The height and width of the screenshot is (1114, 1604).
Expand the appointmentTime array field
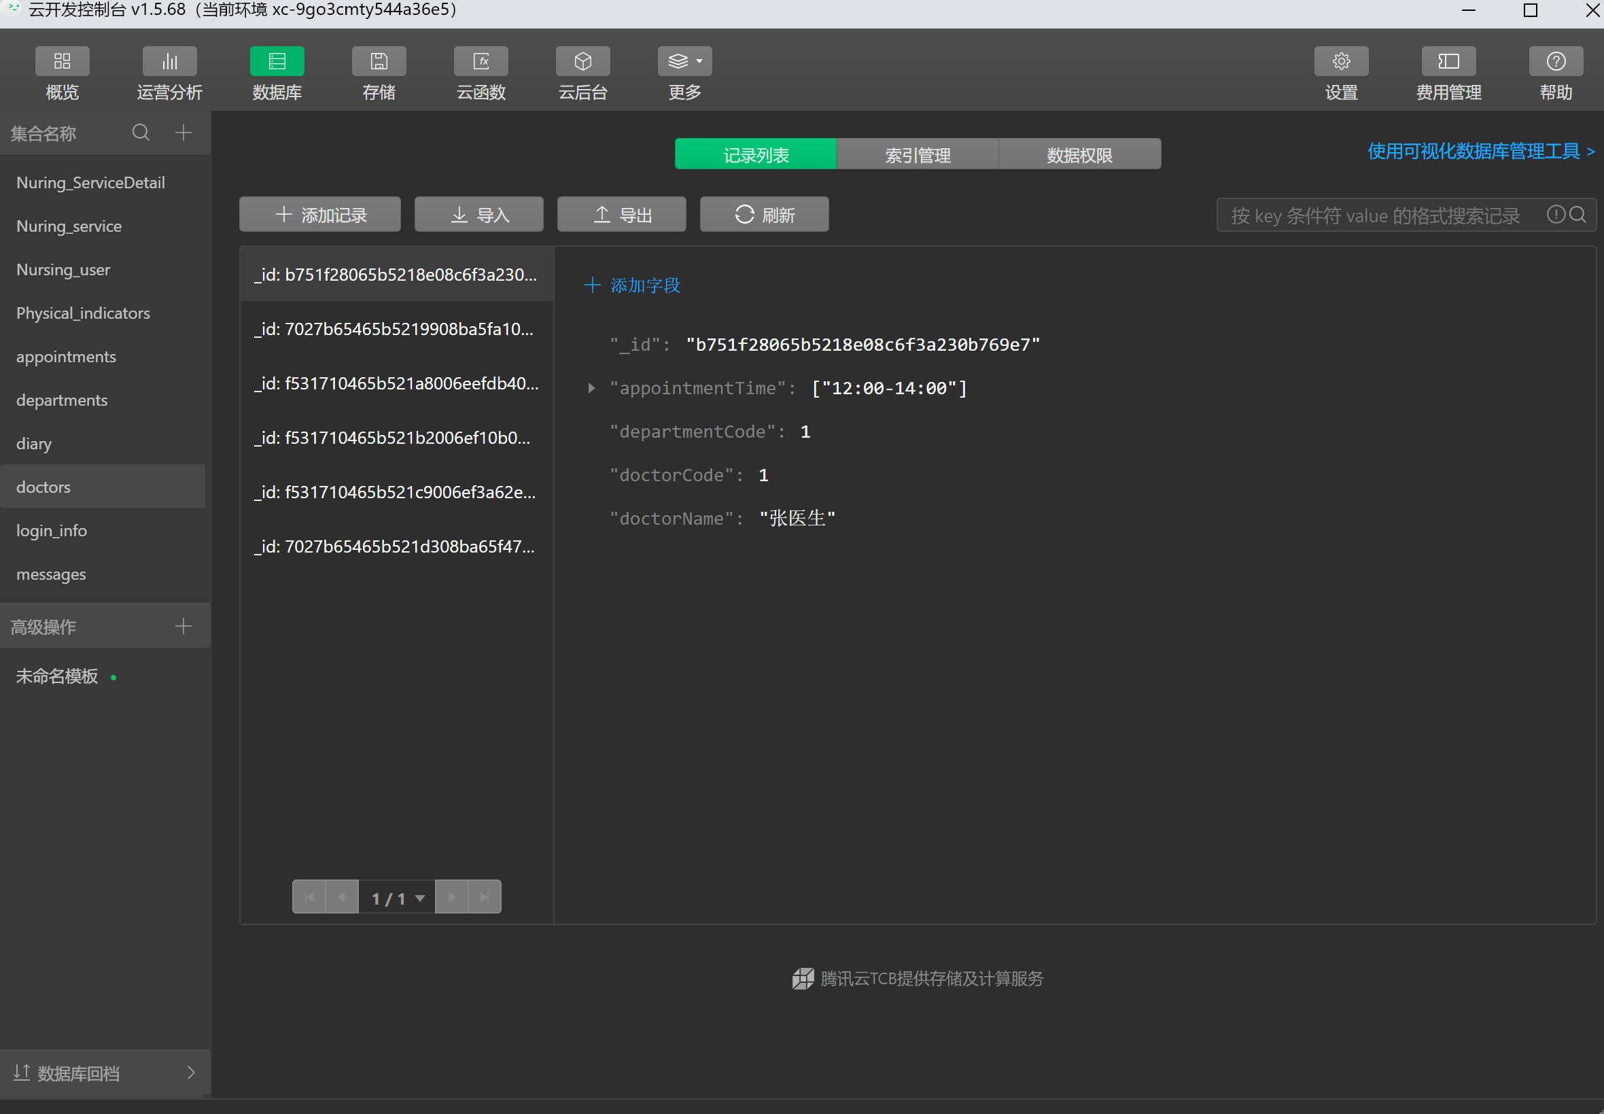click(x=591, y=388)
